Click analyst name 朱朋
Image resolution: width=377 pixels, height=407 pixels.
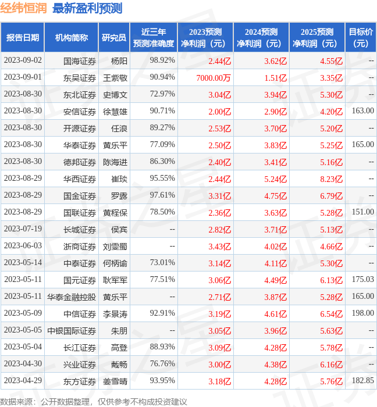(x=119, y=331)
